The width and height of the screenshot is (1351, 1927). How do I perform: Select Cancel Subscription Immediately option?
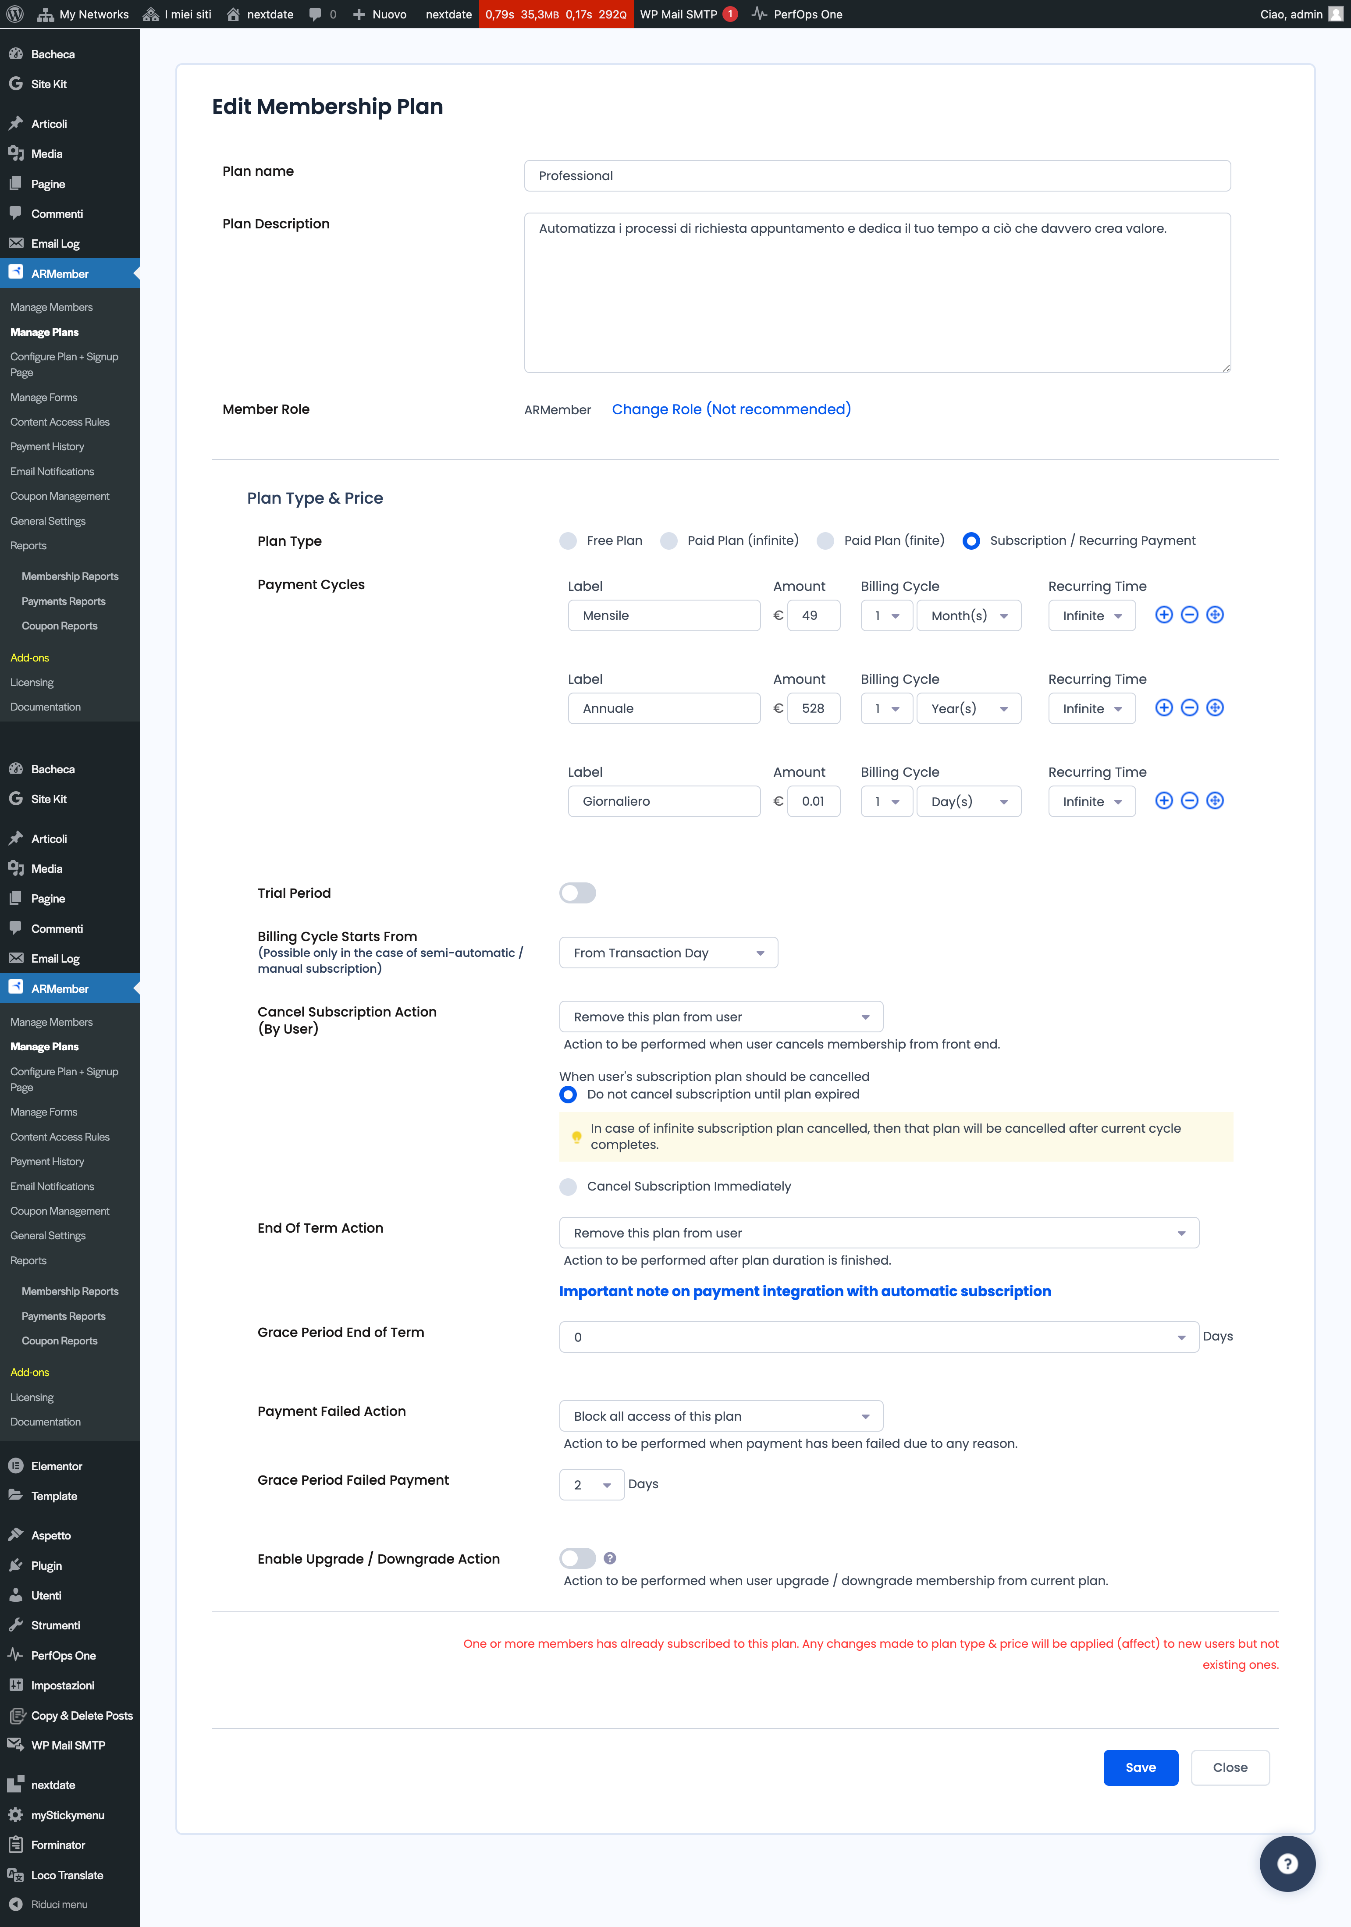[568, 1186]
